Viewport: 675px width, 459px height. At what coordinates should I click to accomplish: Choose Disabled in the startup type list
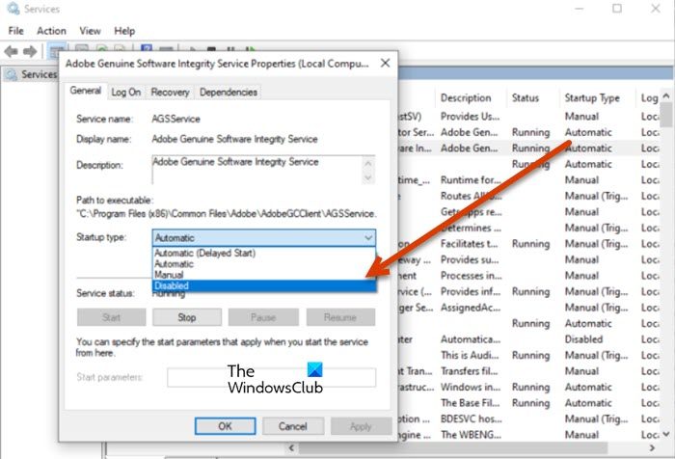[264, 285]
